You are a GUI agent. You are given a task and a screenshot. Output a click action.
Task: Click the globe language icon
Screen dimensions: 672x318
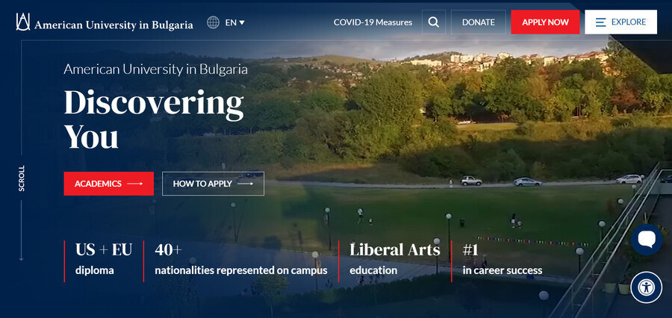click(x=214, y=22)
